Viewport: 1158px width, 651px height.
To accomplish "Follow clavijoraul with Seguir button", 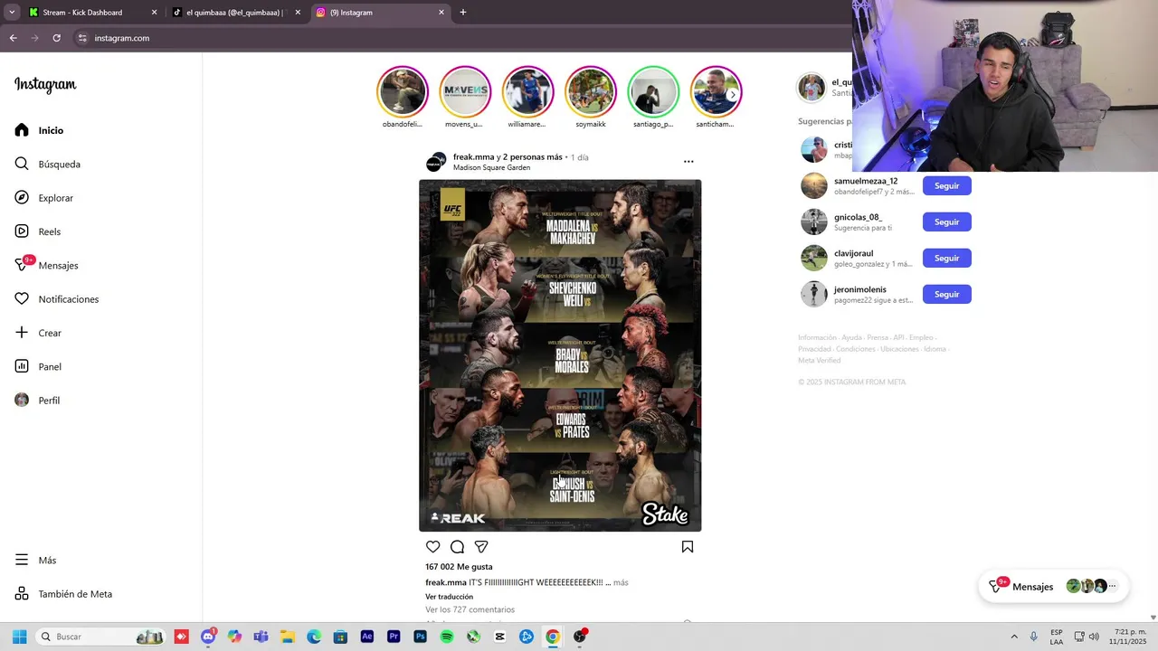I will 946,259.
